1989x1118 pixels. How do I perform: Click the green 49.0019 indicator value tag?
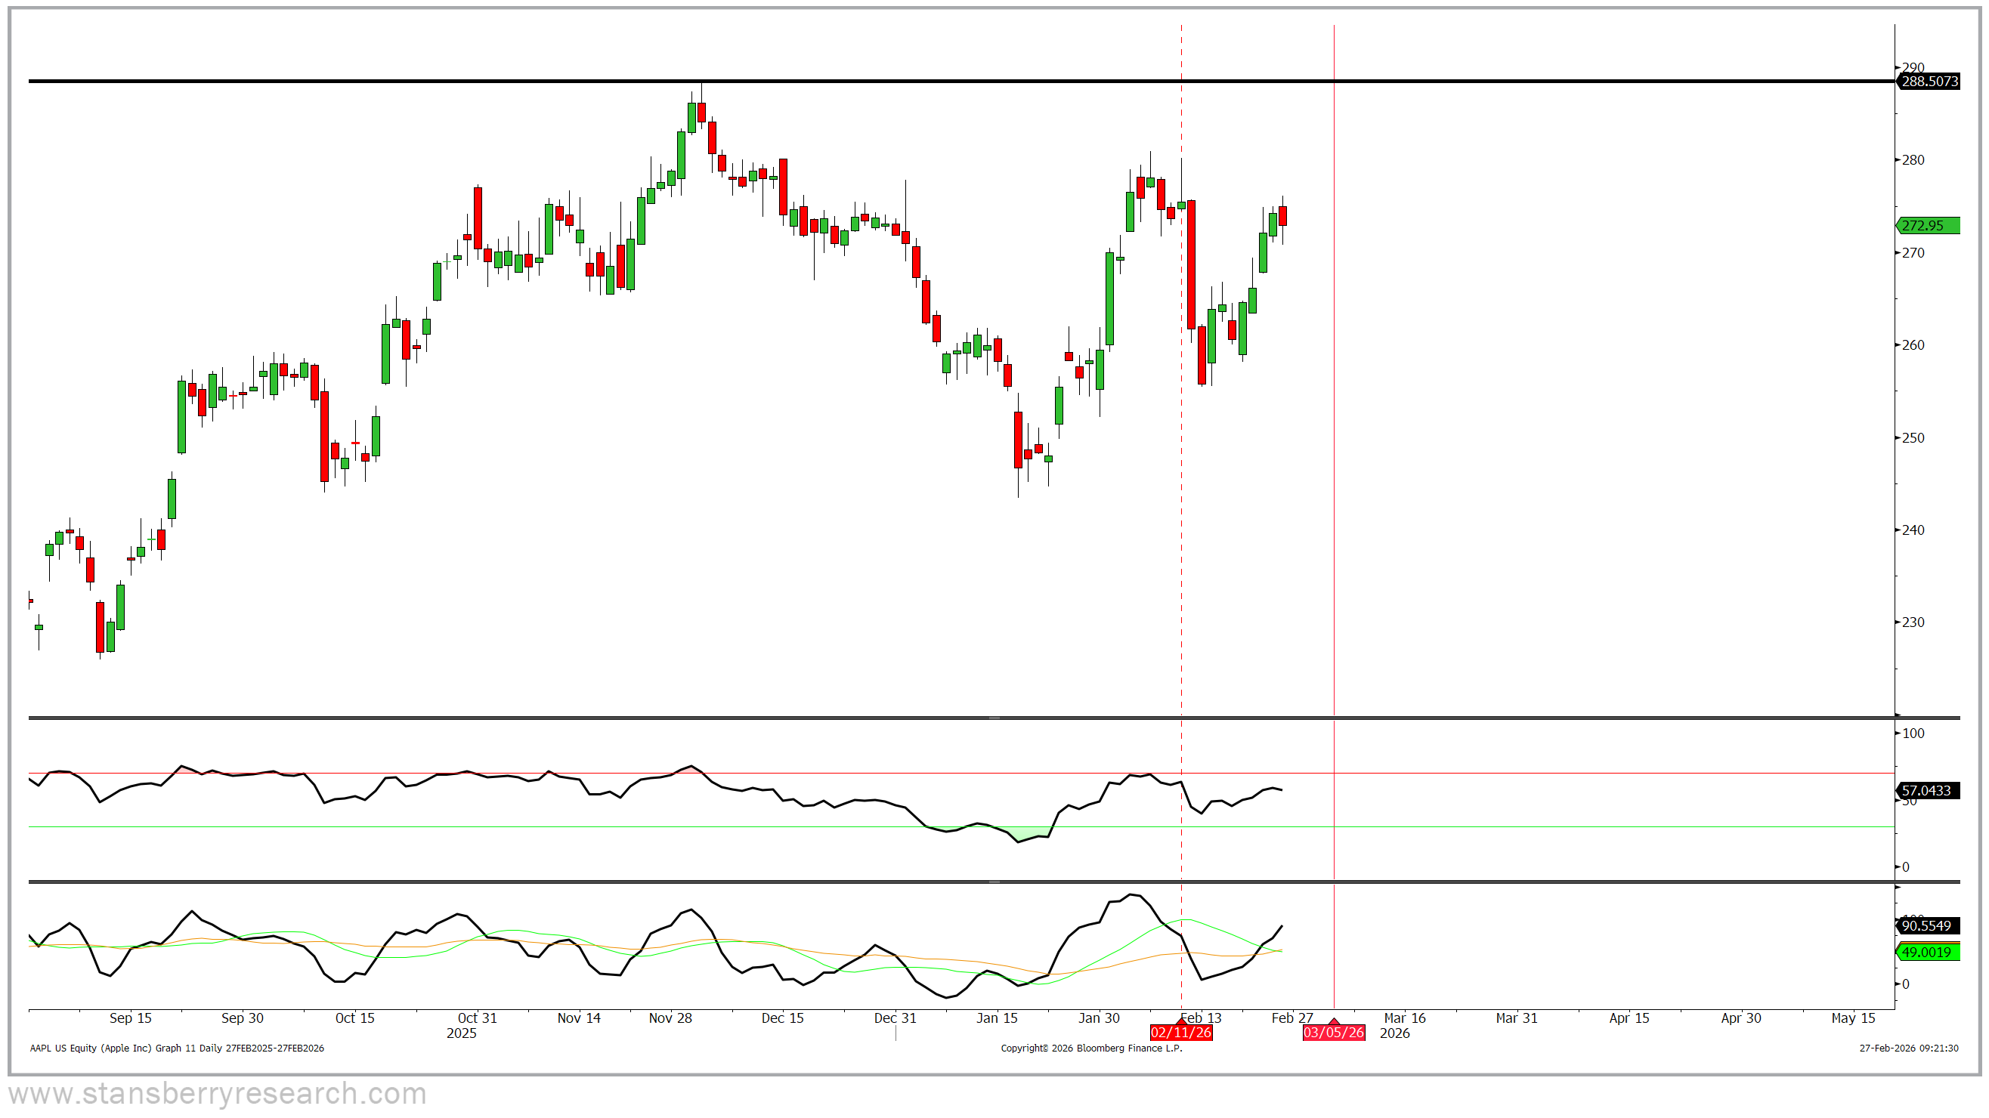point(1929,951)
